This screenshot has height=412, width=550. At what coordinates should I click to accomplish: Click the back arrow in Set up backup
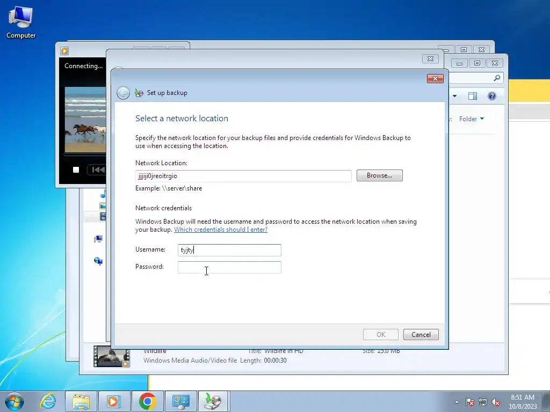point(123,93)
